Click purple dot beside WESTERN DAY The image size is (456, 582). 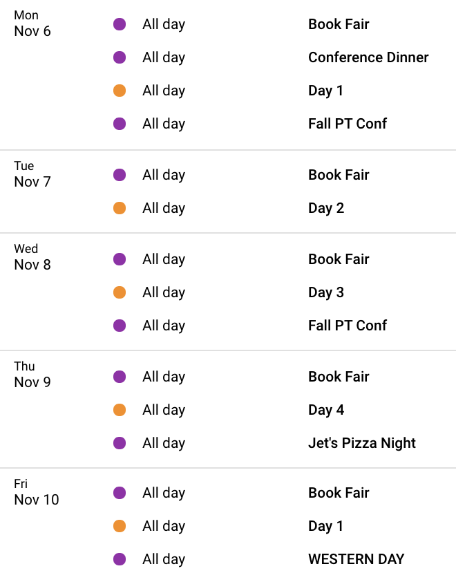[x=120, y=559]
